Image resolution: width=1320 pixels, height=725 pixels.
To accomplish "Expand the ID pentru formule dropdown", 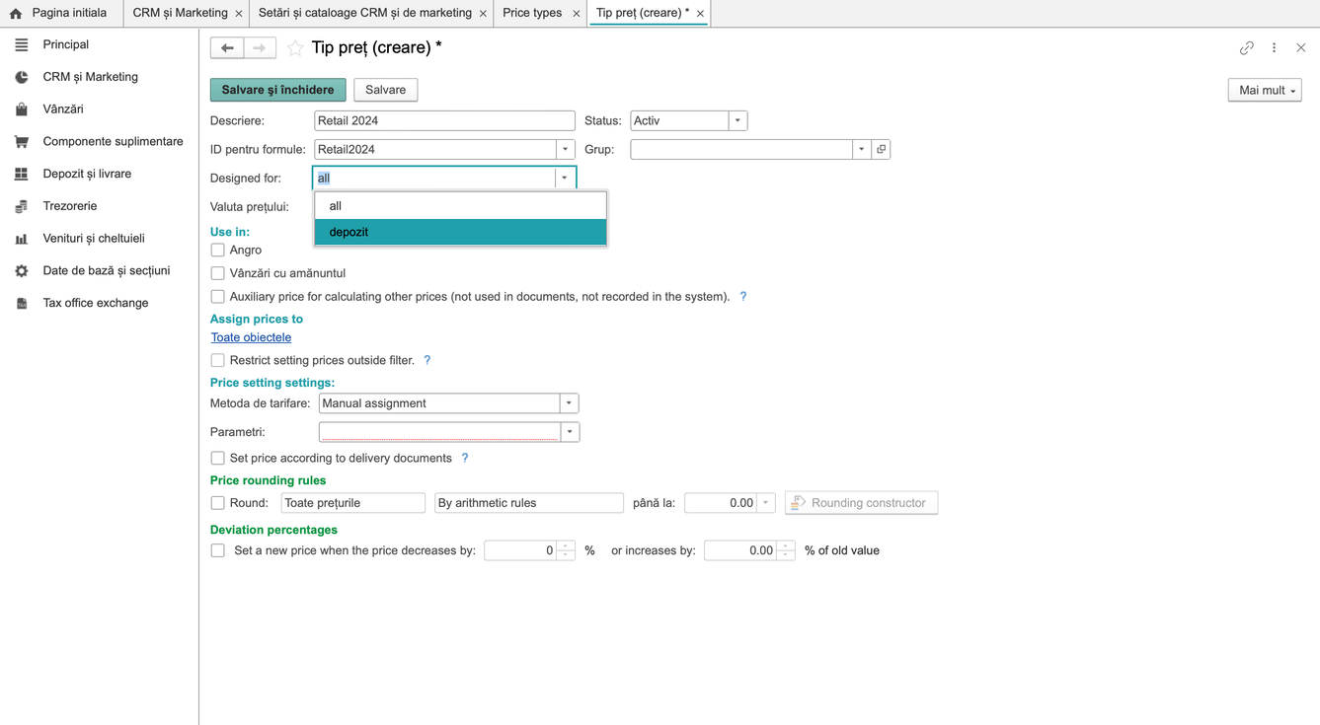I will point(566,149).
